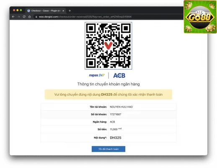
Task: Click the napas 247 logo
Action: click(97, 75)
